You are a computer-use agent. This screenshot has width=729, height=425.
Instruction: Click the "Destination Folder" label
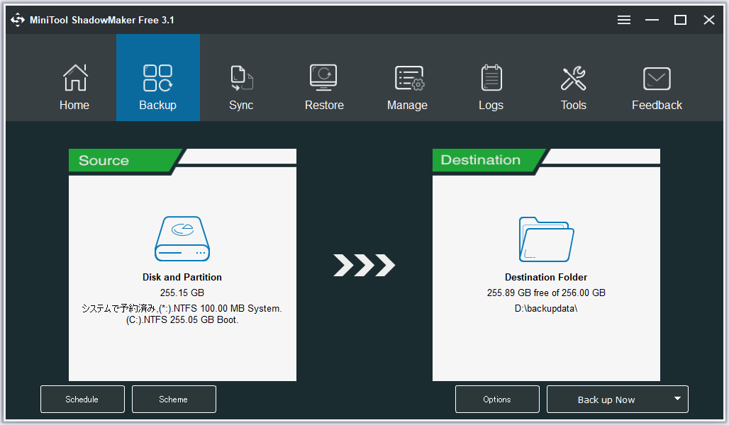pyautogui.click(x=546, y=277)
